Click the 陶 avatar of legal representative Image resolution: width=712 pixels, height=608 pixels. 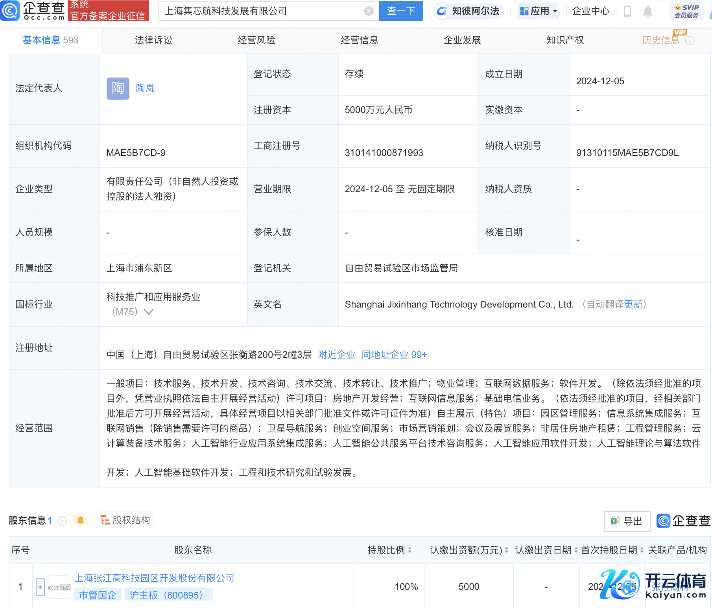[x=118, y=88]
